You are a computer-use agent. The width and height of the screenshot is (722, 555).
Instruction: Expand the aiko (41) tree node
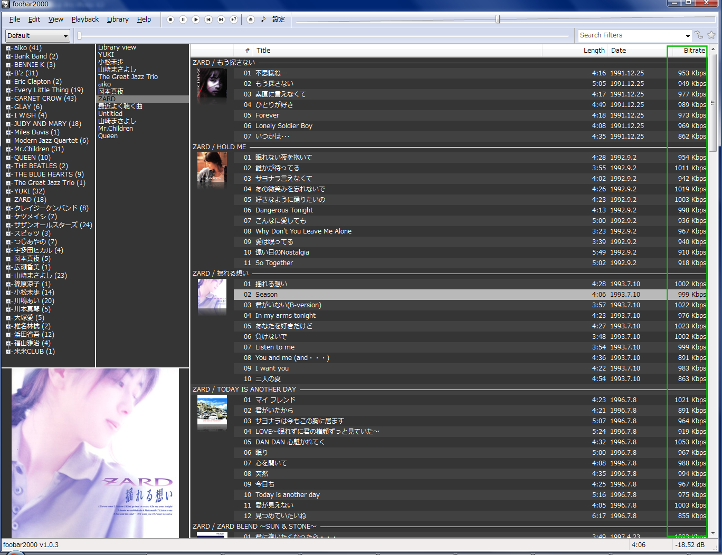click(8, 48)
